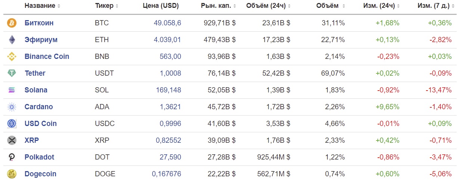Click the Tether logo icon
Image resolution: width=460 pixels, height=186 pixels.
[12, 73]
